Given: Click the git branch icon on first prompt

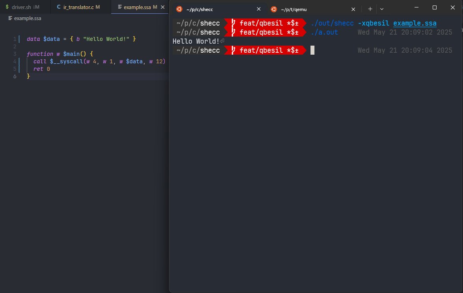Looking at the screenshot, I should 234,23.
